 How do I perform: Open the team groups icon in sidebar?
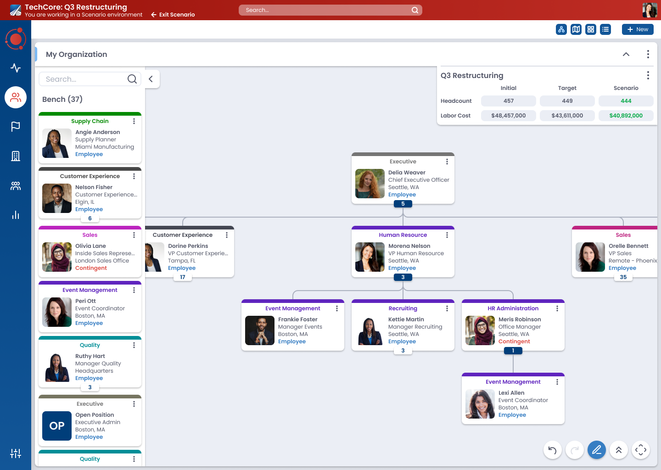point(16,186)
